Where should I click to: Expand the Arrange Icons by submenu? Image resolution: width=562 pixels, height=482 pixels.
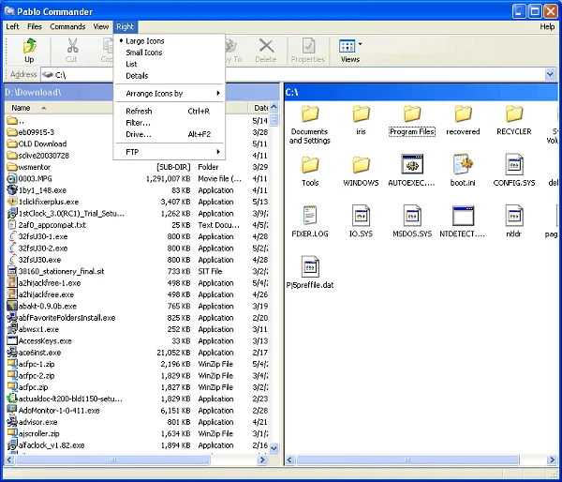(170, 94)
